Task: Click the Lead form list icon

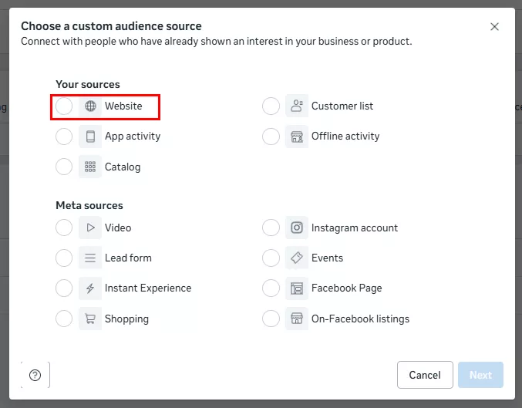Action: tap(90, 258)
